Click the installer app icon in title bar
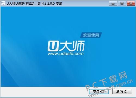136x98 pixels. tap(3, 4)
